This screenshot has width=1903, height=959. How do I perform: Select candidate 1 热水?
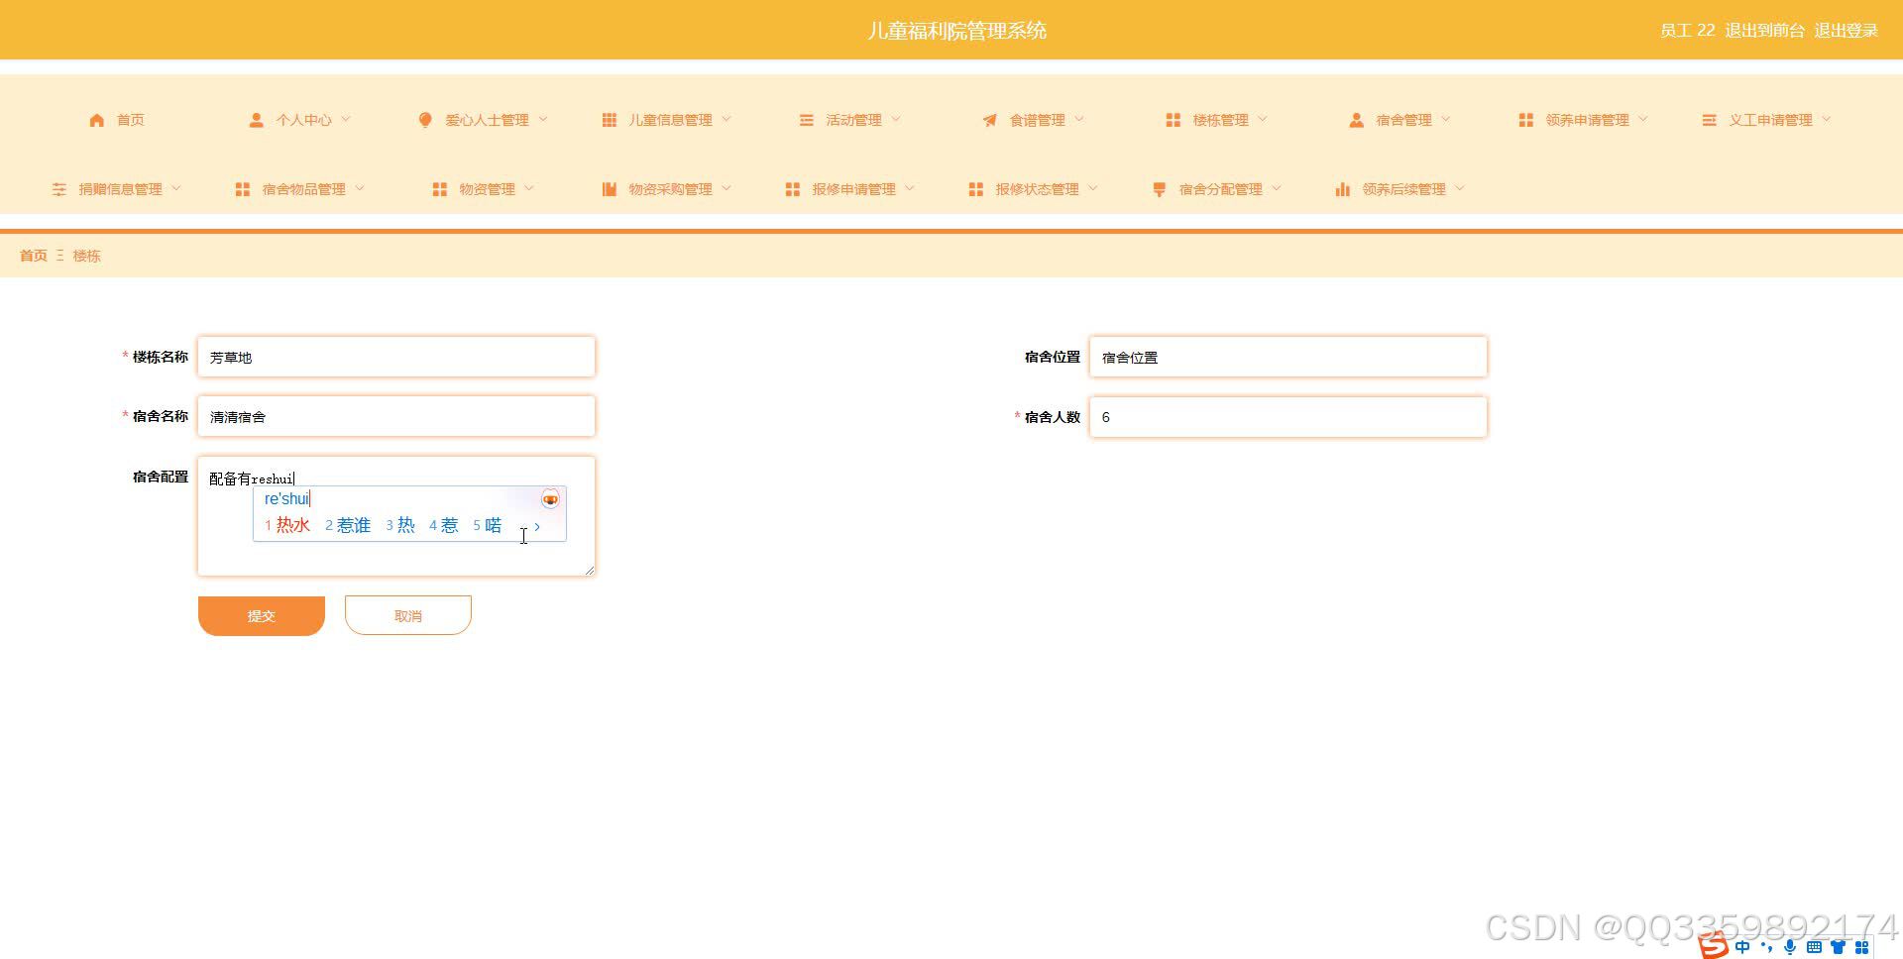286,526
